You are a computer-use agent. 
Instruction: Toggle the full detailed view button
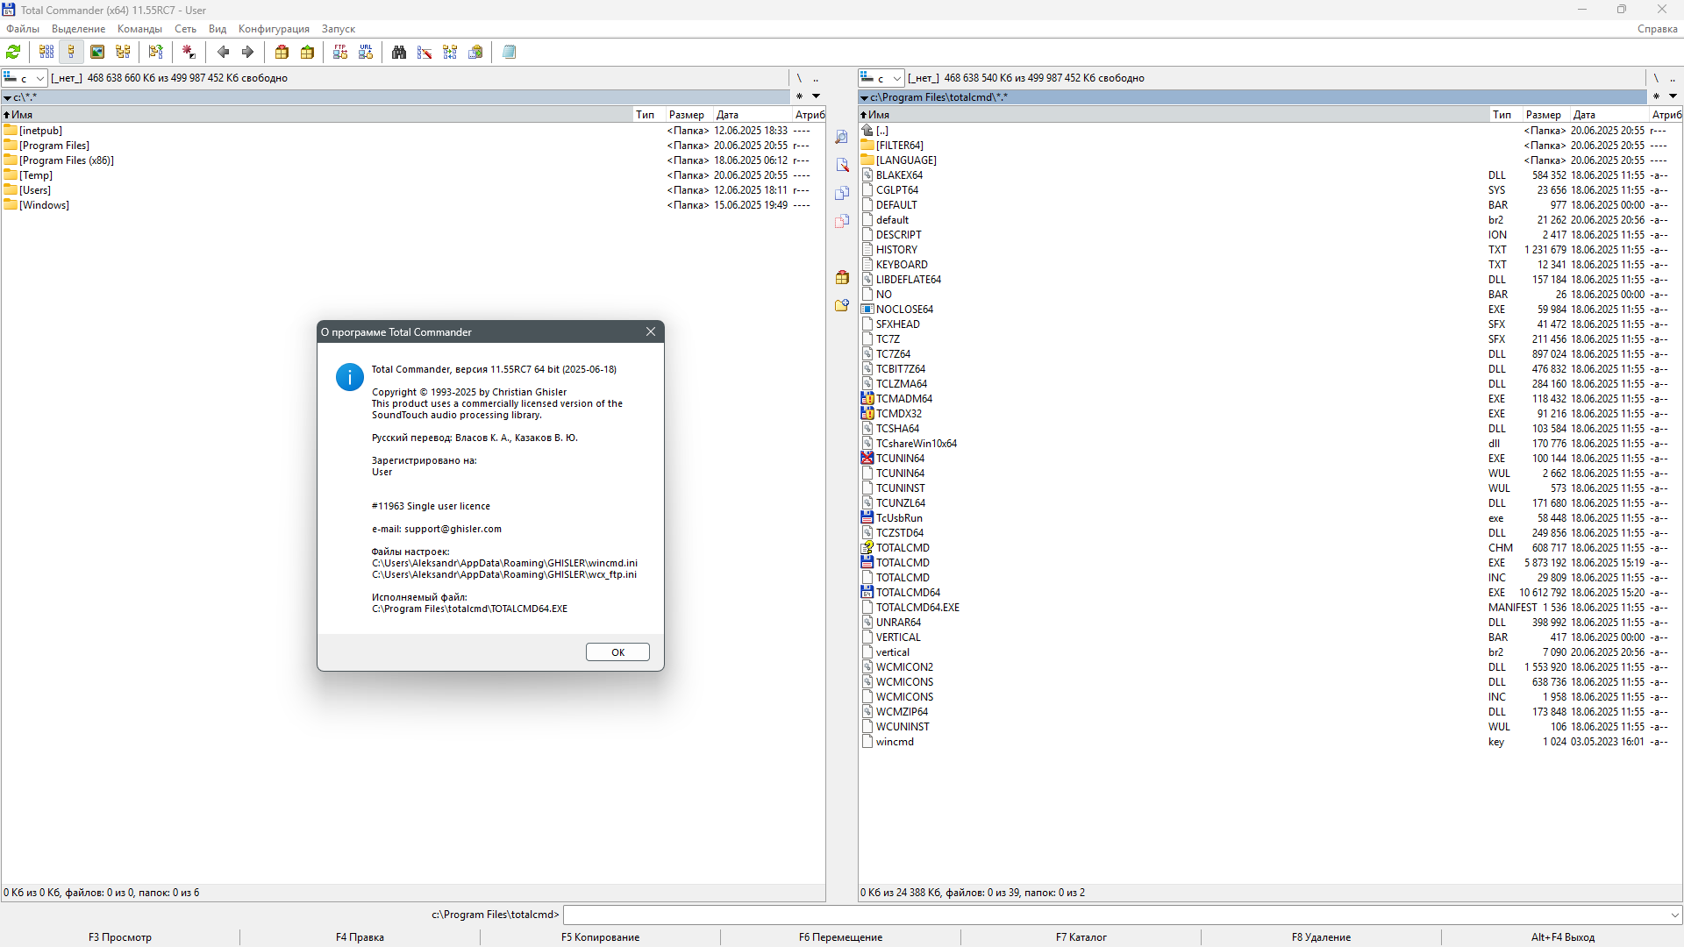click(72, 53)
